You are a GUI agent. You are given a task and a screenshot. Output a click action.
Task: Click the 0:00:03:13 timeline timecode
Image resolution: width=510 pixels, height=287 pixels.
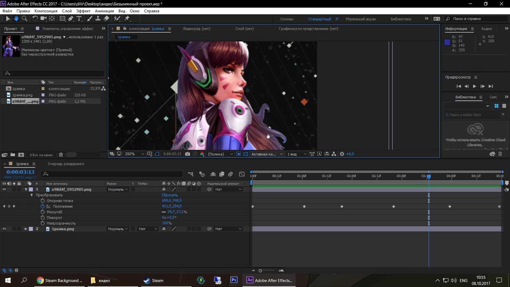[x=20, y=172]
